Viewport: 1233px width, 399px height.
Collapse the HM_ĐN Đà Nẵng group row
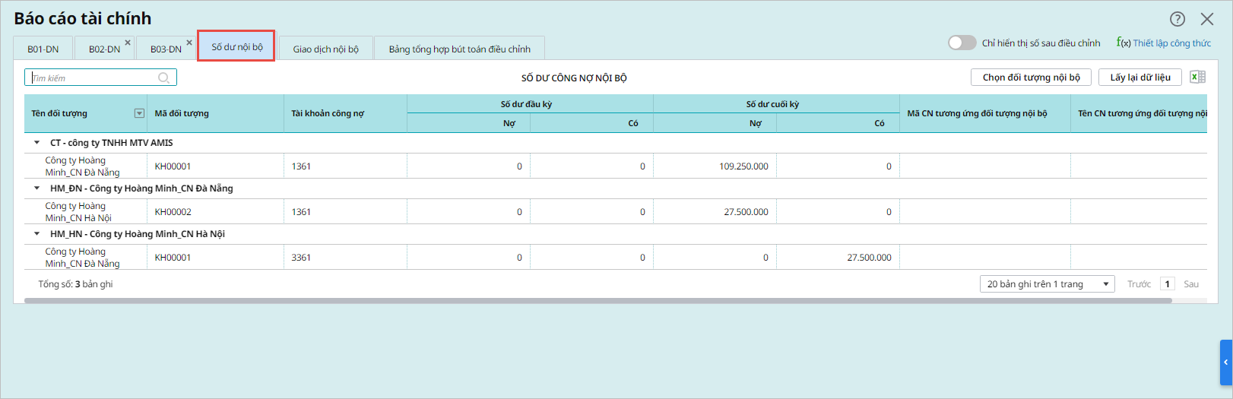coord(36,188)
